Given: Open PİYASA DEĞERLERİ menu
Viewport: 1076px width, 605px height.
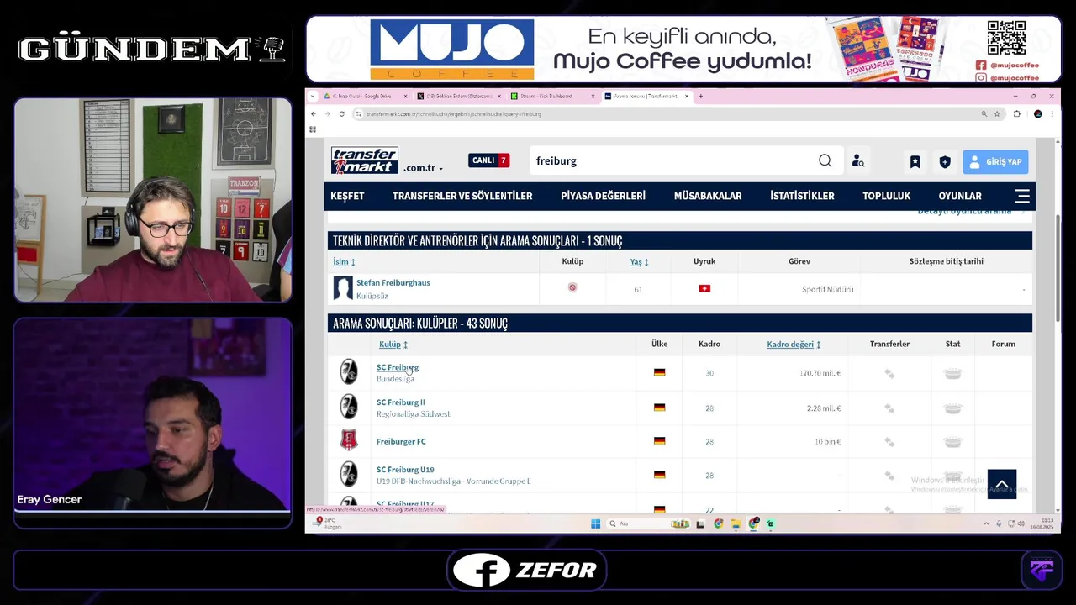Looking at the screenshot, I should pyautogui.click(x=603, y=196).
